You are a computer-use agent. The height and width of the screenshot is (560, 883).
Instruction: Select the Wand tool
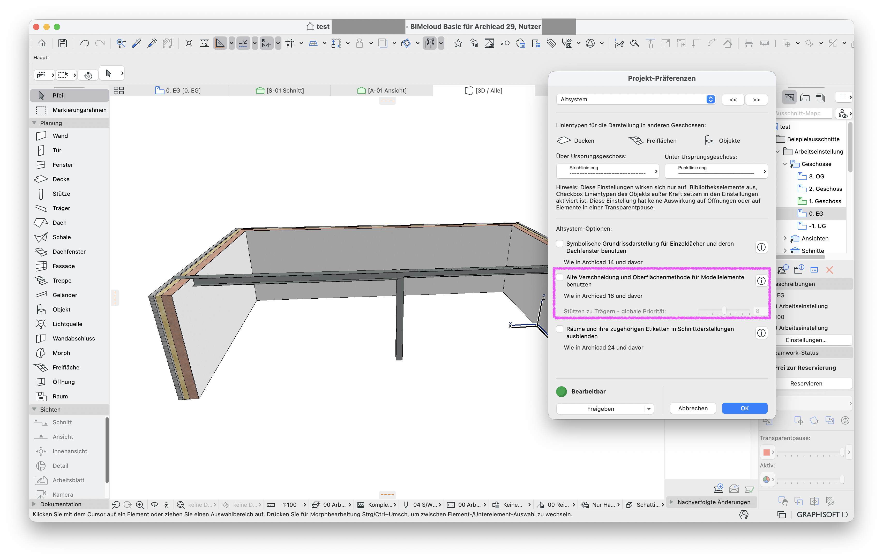coord(69,135)
